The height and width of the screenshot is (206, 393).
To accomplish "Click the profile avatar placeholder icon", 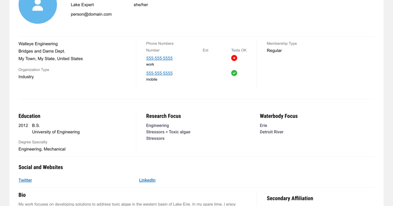I will tap(38, 7).
